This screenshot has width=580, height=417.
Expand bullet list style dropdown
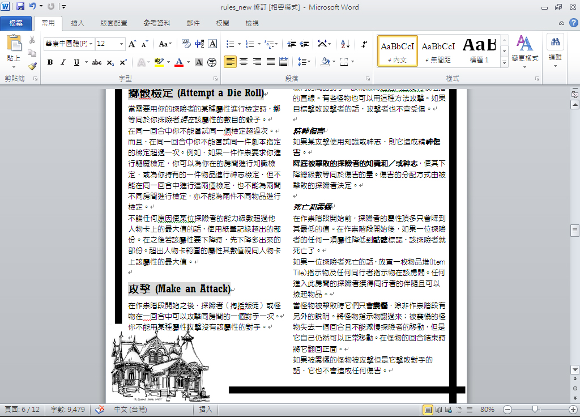[240, 44]
